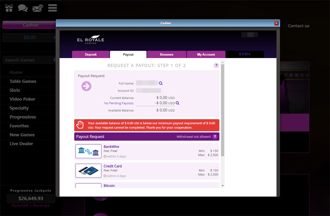Select the Credit Card payout link

[113, 166]
